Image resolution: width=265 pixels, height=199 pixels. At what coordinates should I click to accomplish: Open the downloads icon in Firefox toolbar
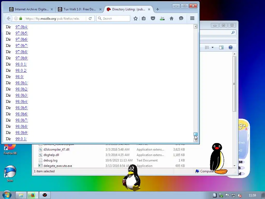162,18
